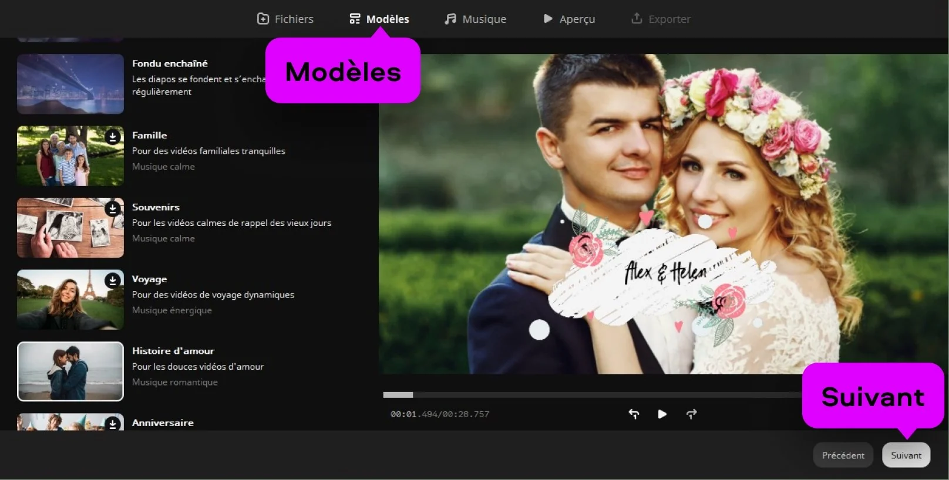Click the "Famille" template title
This screenshot has height=480, width=949.
149,135
